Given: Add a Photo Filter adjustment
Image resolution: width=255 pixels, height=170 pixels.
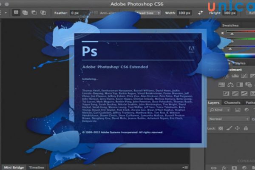Looking at the screenshot, I should click(x=249, y=85).
